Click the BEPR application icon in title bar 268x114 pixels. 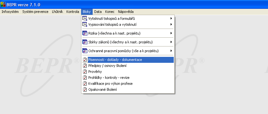click(3, 4)
